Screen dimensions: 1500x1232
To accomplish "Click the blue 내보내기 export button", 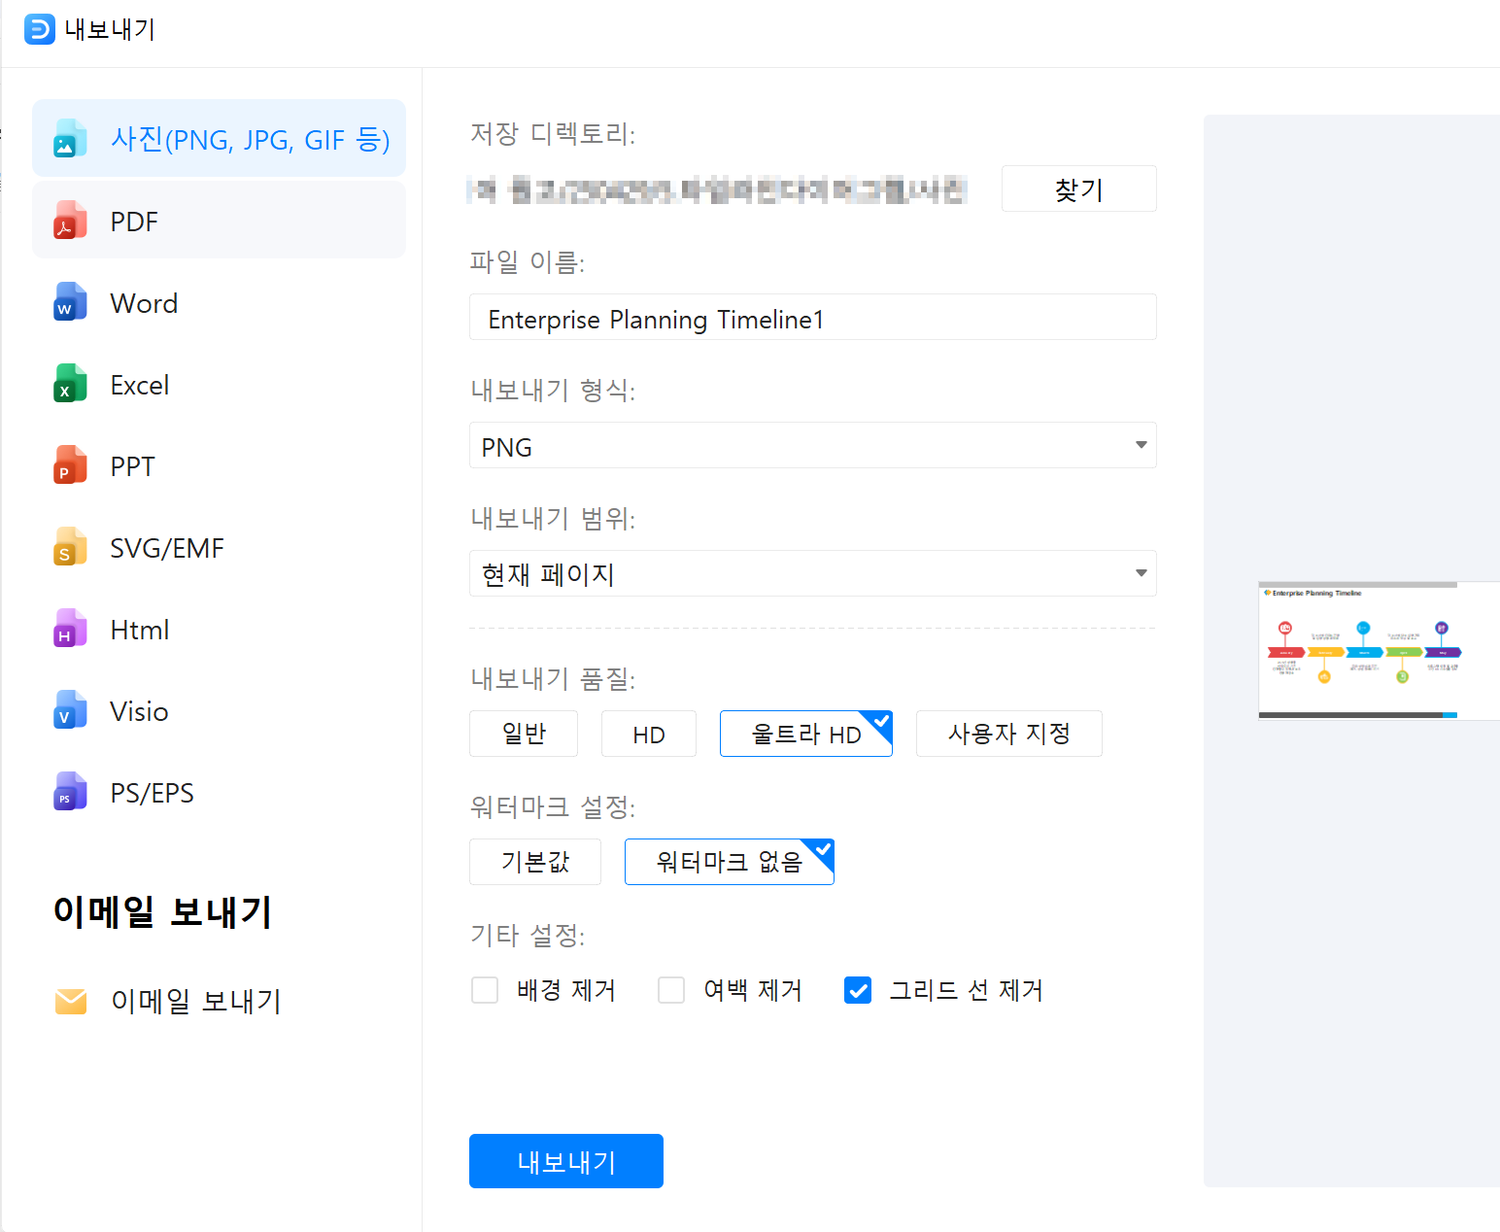I will pos(566,1161).
